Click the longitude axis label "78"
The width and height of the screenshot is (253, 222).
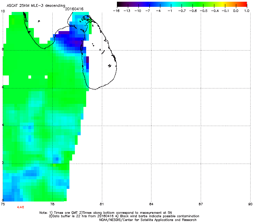point(52,204)
